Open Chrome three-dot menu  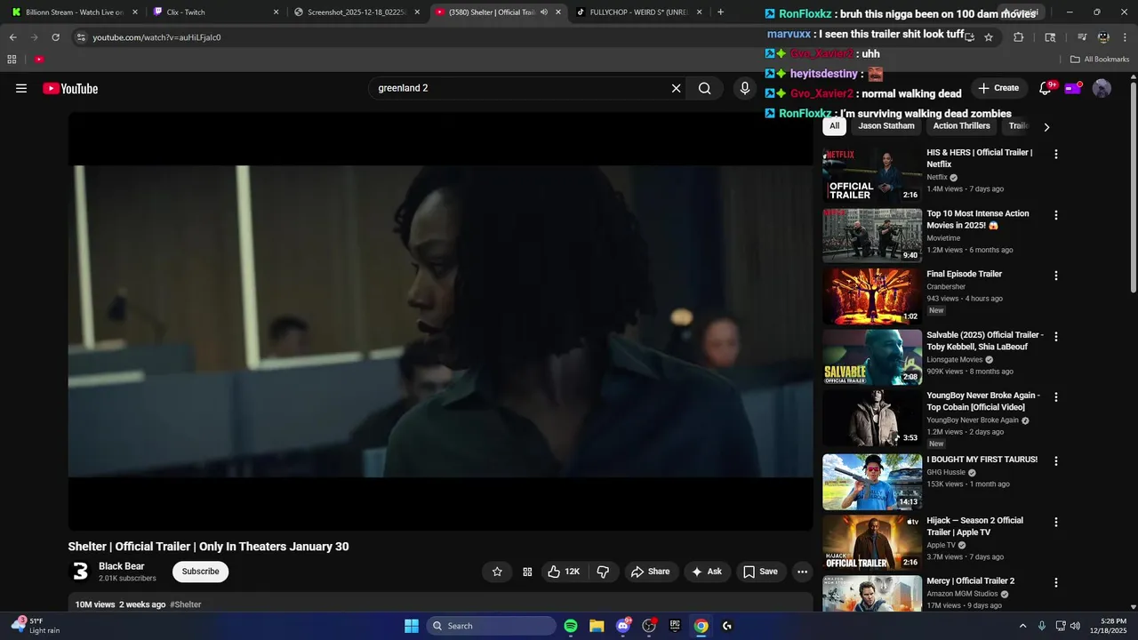pos(1125,37)
